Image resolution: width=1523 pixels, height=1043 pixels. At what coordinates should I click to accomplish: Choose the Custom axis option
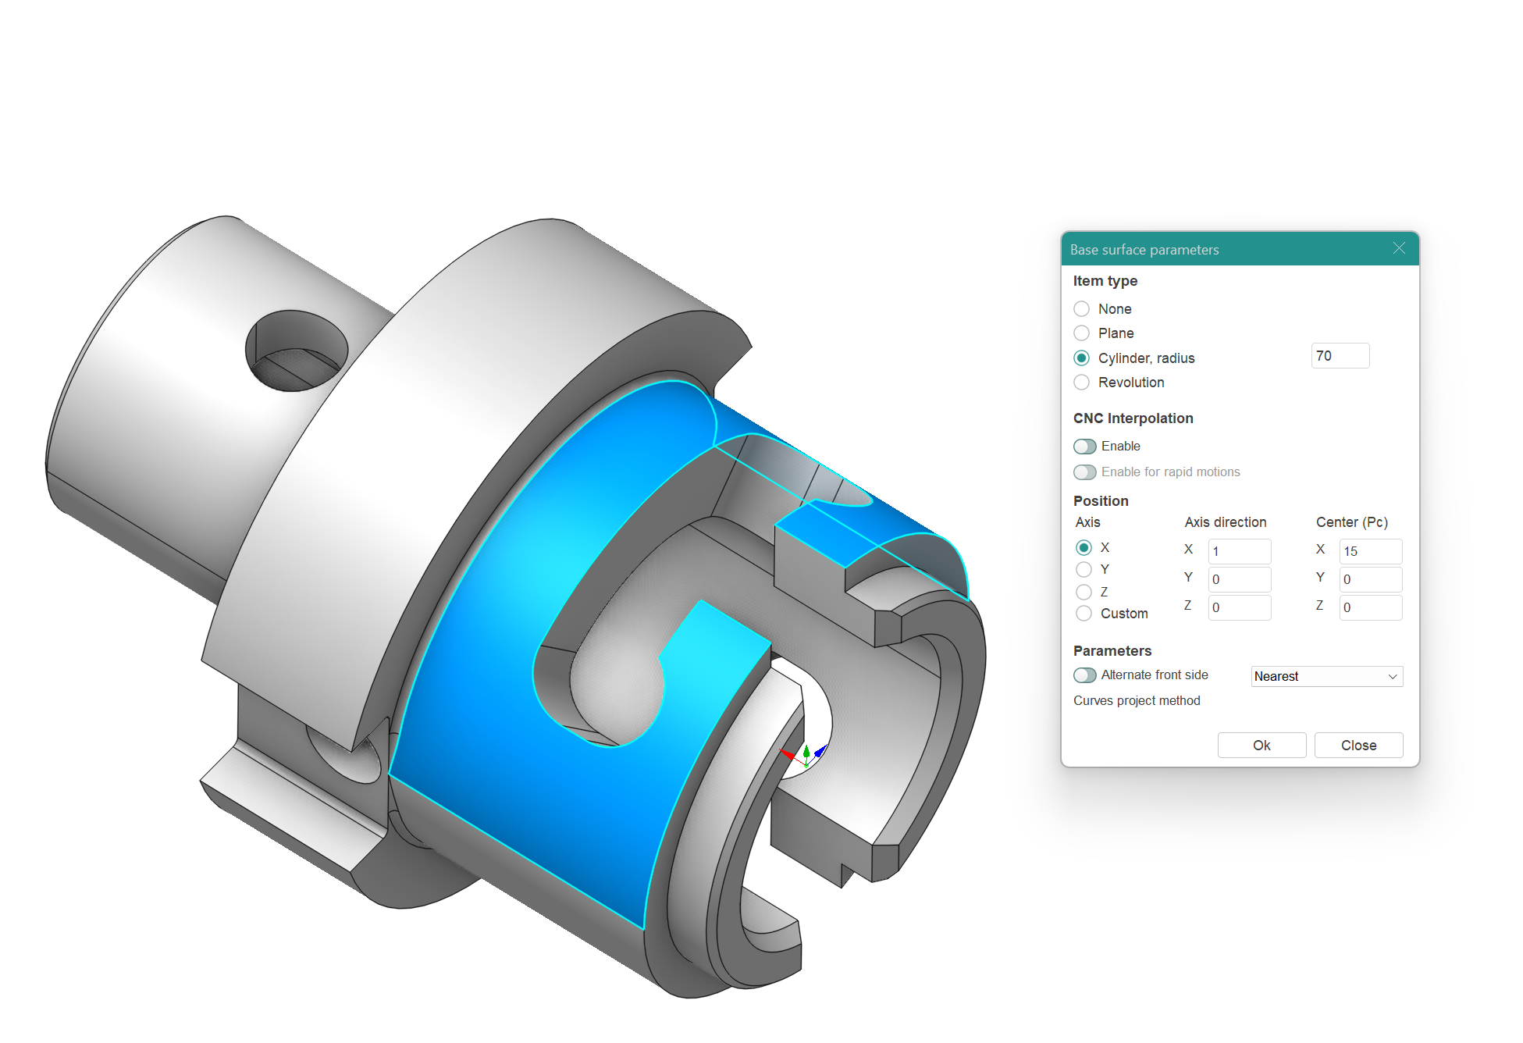[x=1084, y=614]
